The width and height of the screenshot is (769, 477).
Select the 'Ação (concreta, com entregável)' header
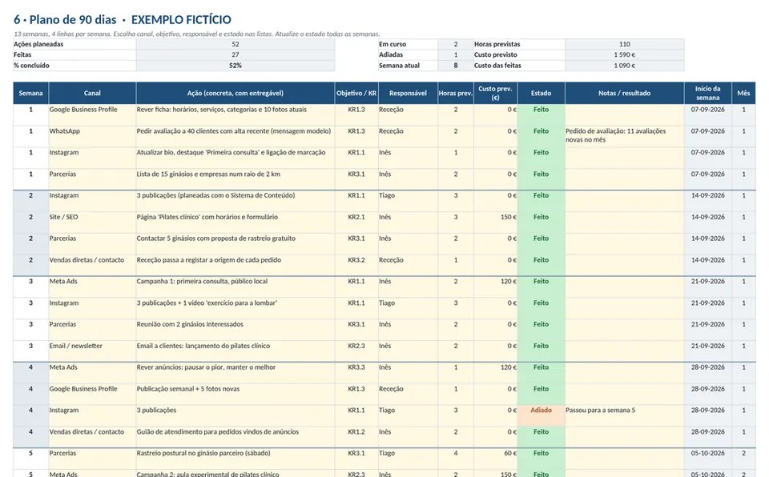tap(236, 93)
